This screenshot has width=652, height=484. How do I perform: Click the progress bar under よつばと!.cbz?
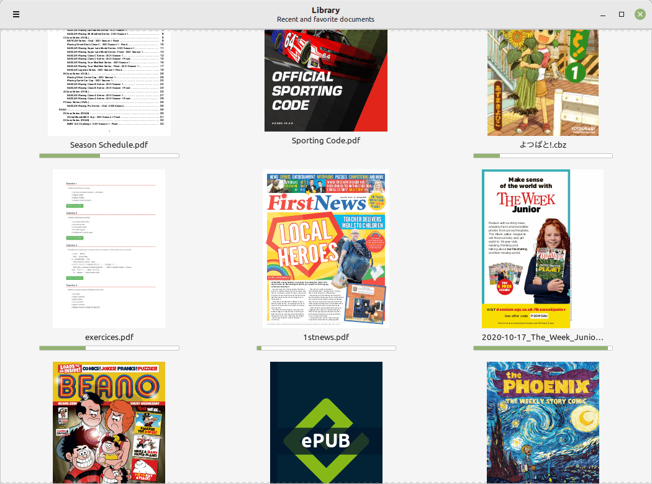pos(543,156)
